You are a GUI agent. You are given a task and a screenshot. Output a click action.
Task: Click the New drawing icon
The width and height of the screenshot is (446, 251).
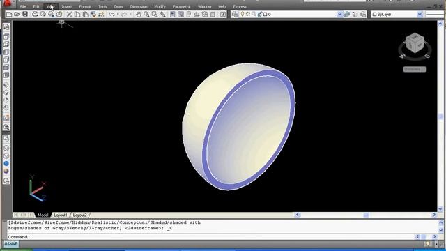9,14
